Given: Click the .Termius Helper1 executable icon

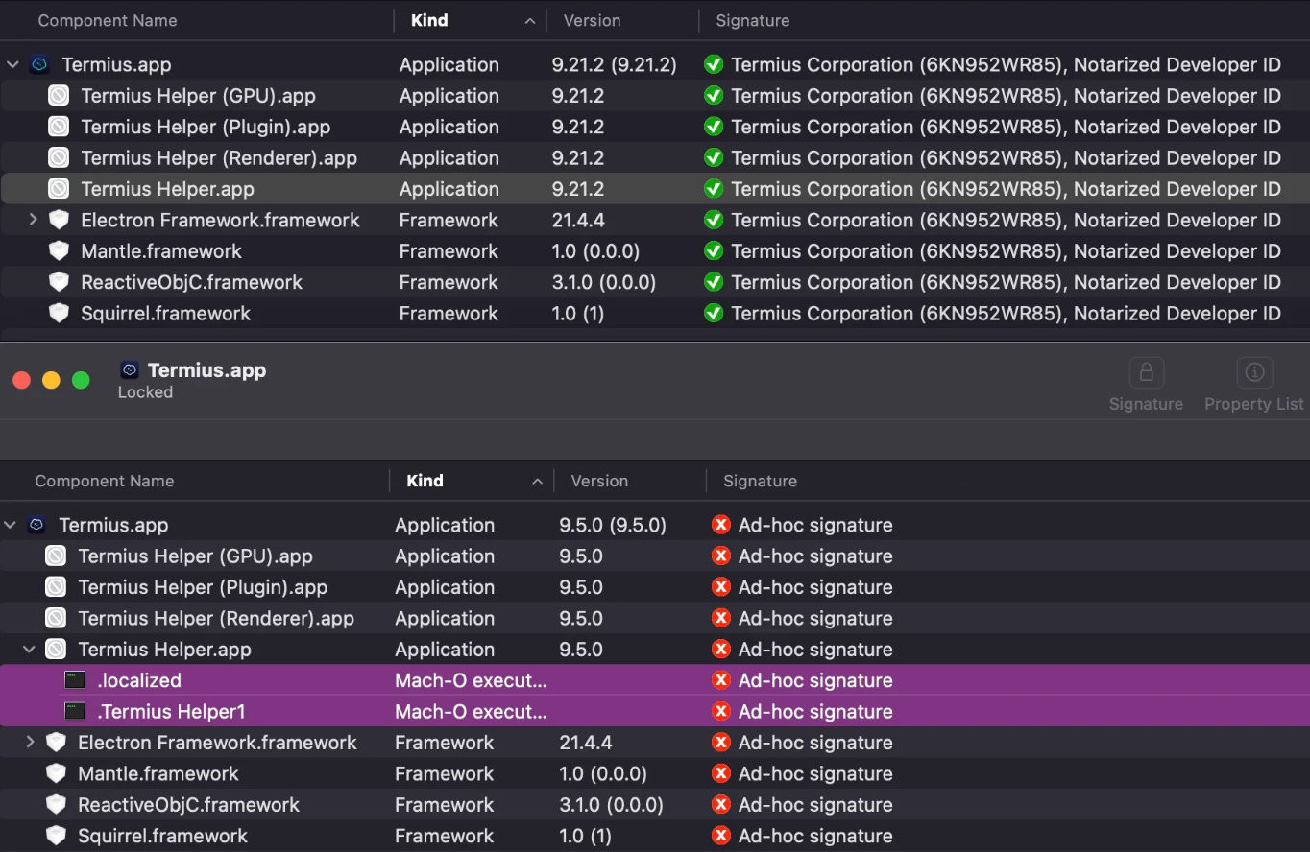Looking at the screenshot, I should [x=75, y=711].
